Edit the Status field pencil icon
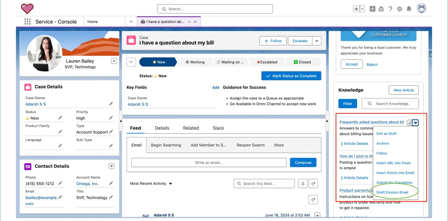 click(x=60, y=118)
